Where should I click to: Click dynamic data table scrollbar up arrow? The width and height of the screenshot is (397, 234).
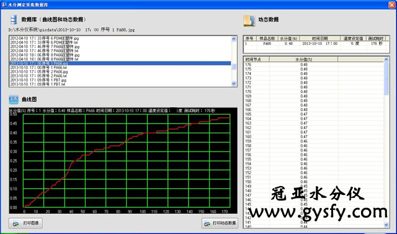click(x=386, y=60)
